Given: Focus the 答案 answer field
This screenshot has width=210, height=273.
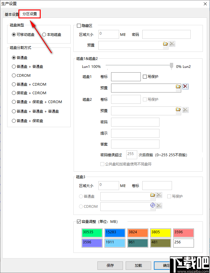Looking at the screenshot, I should 135,144.
